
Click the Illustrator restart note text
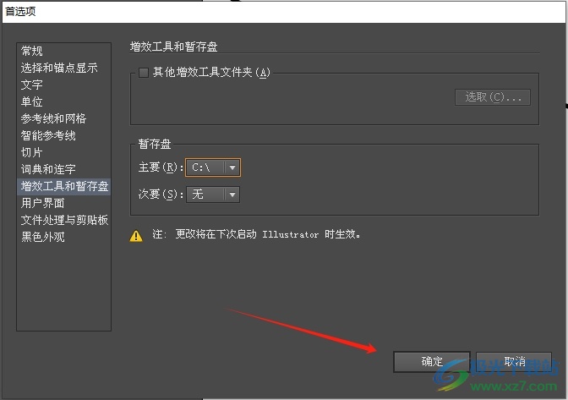click(x=256, y=234)
